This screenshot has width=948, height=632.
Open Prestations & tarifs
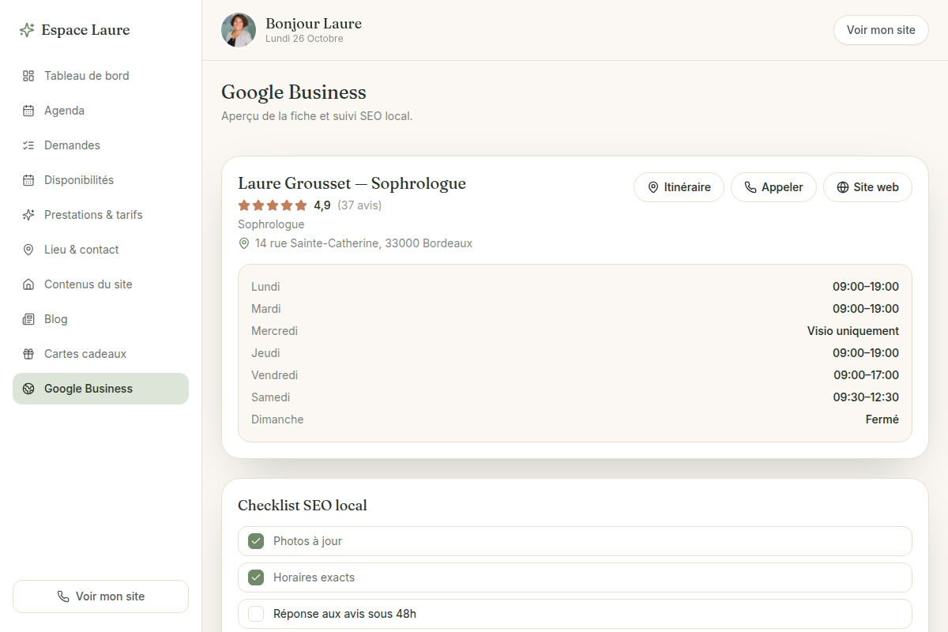click(100, 215)
